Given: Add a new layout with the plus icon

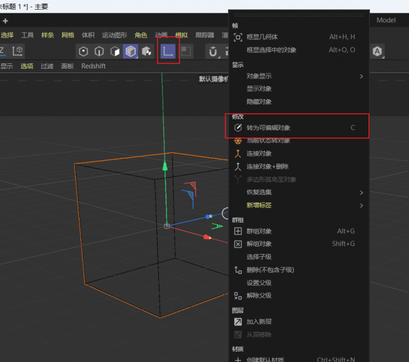Looking at the screenshot, I should tap(5, 21).
